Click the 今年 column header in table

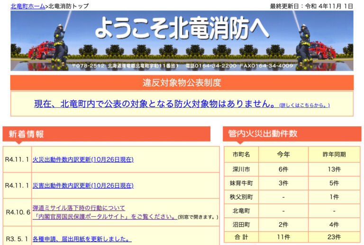pos(283,155)
